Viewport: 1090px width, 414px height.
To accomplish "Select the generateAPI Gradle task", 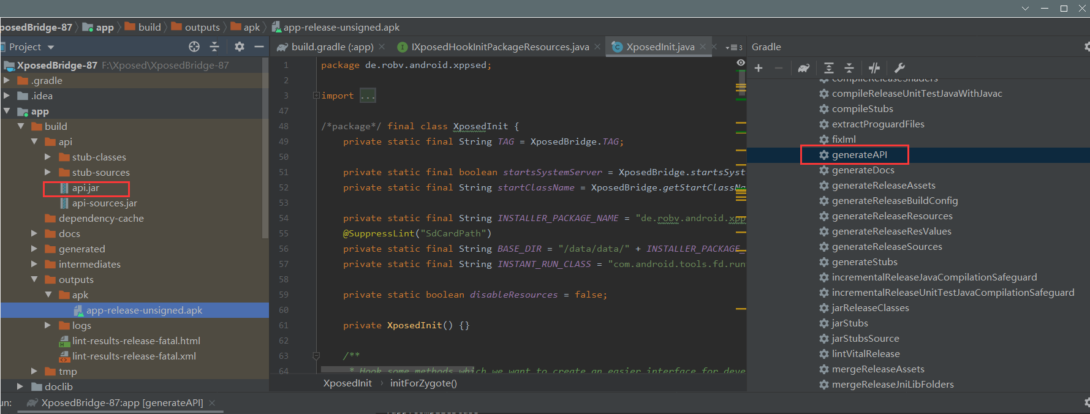I will click(x=859, y=155).
